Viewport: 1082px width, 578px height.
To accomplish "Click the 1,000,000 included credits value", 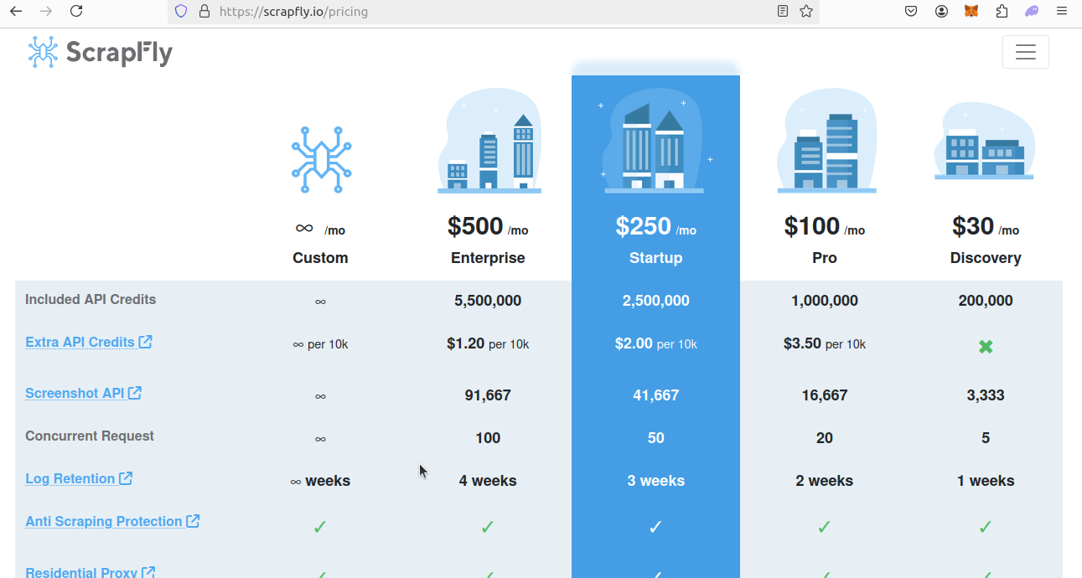I will click(x=825, y=301).
